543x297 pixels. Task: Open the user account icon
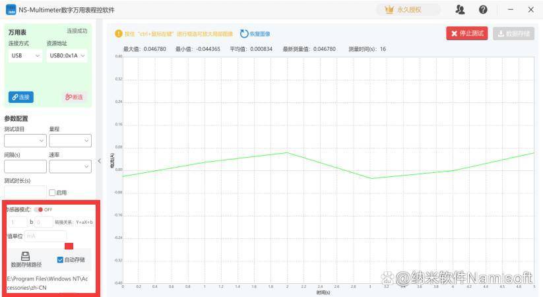461,10
